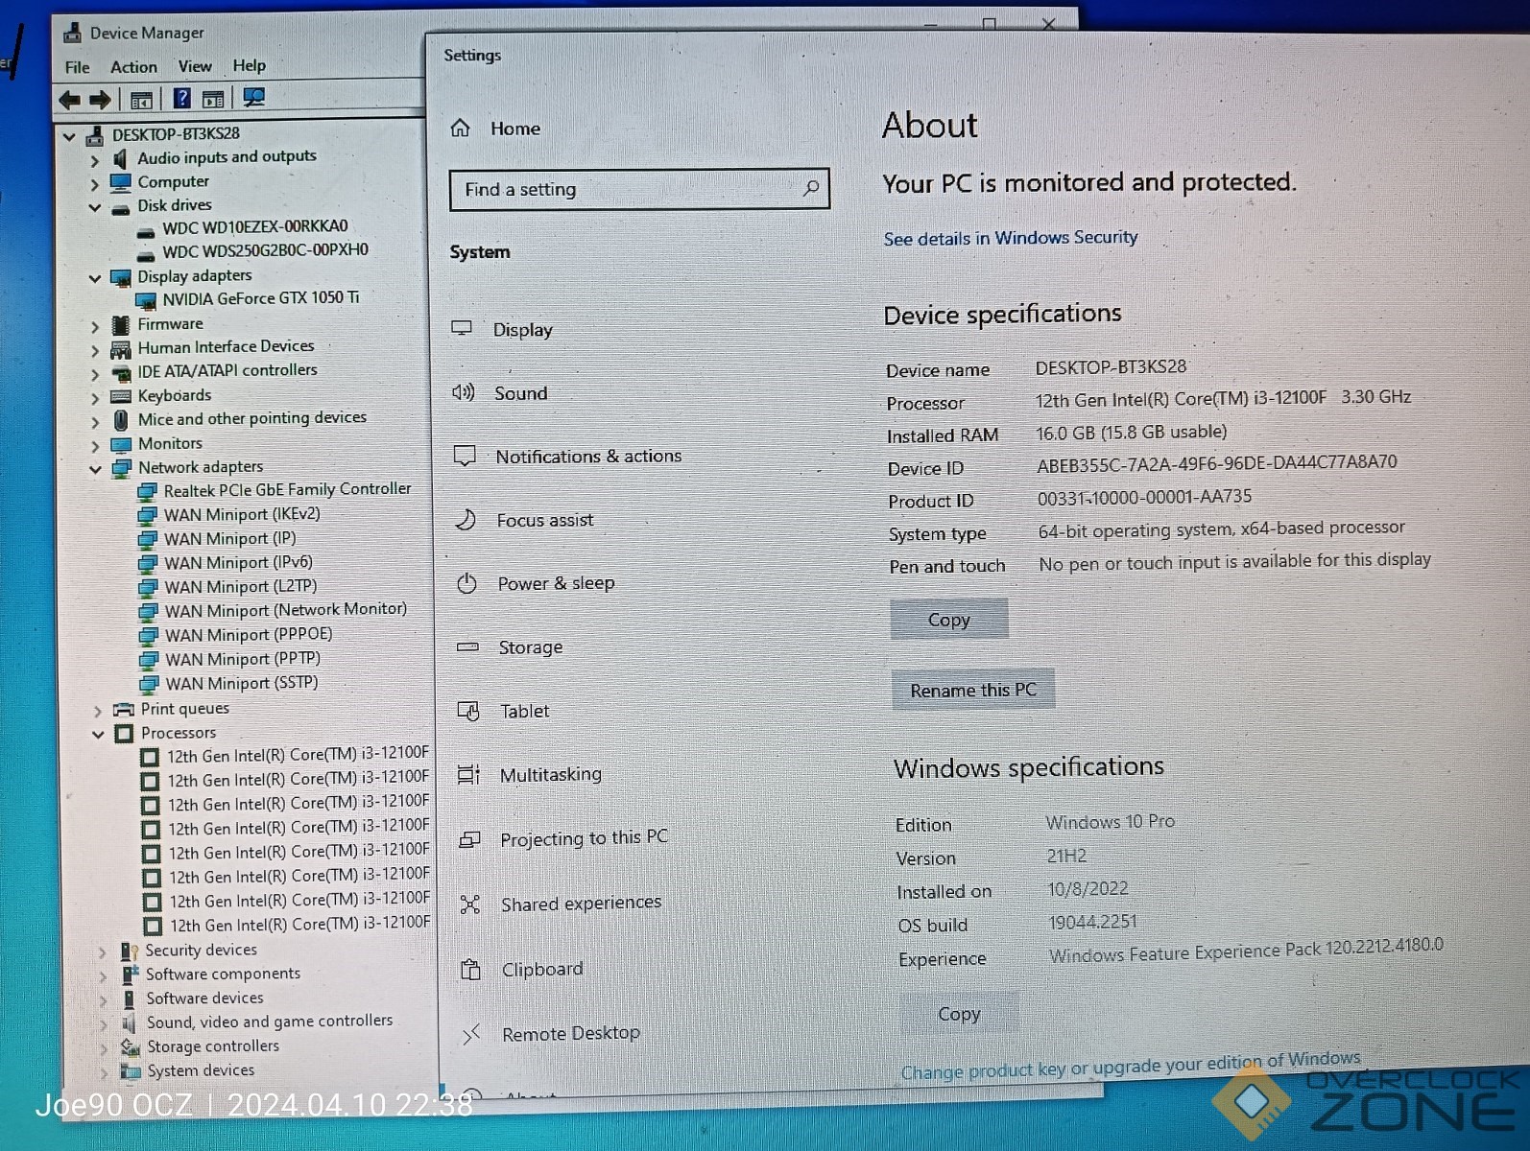Screen dimensions: 1530x1151
Task: Click the Storage drive icon in Settings
Action: click(467, 646)
